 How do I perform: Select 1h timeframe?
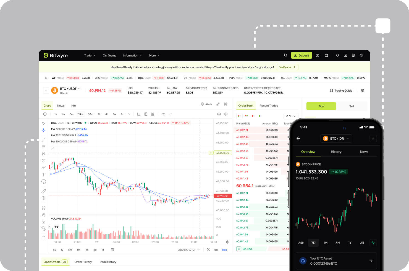pos(99,114)
